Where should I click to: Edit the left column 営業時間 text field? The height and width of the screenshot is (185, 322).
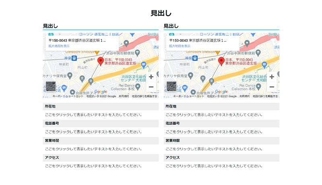pos(93,149)
